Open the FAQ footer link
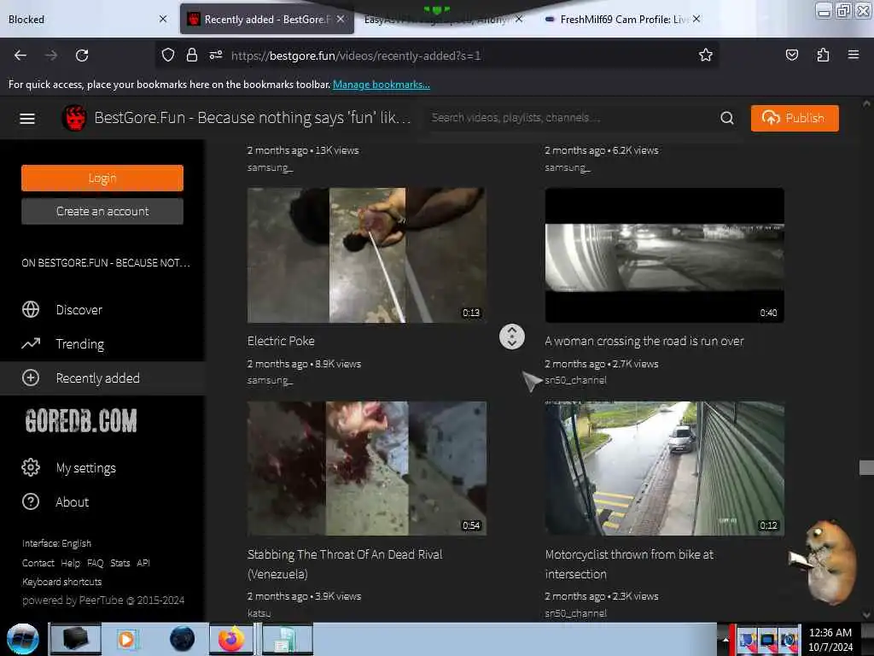Viewport: 874px width, 656px height. (96, 563)
